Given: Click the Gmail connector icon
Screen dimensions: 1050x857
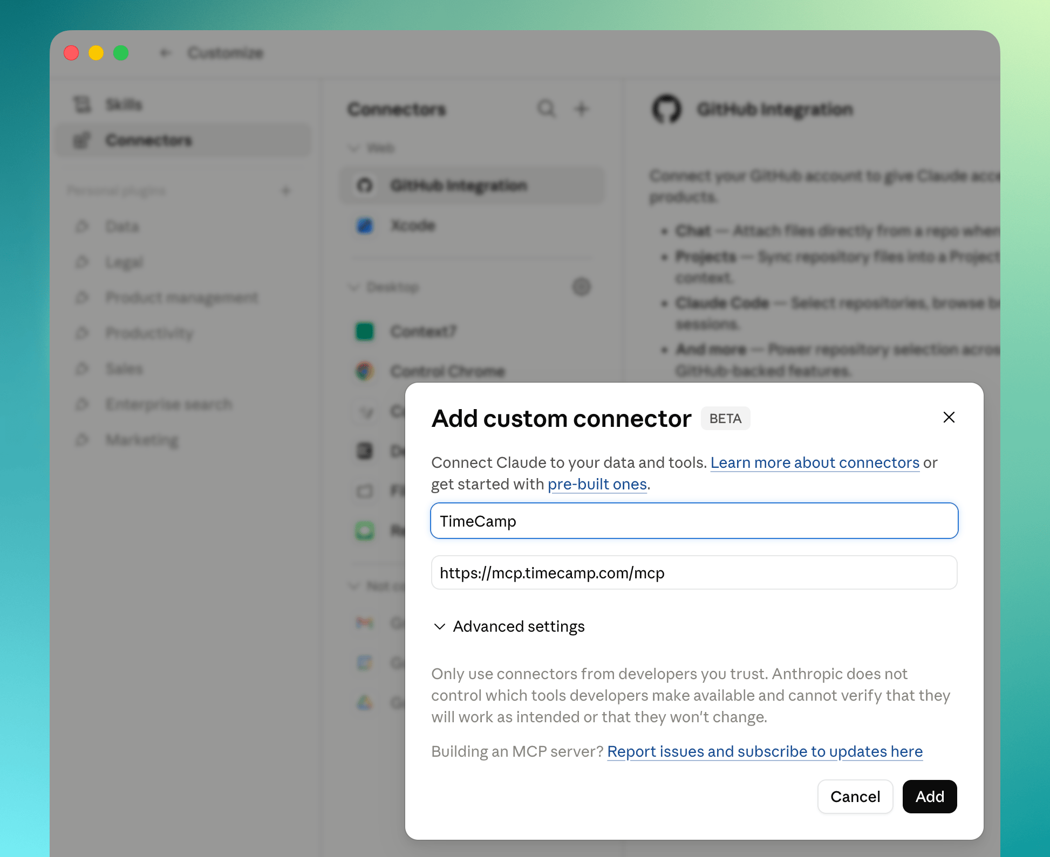Looking at the screenshot, I should coord(365,623).
